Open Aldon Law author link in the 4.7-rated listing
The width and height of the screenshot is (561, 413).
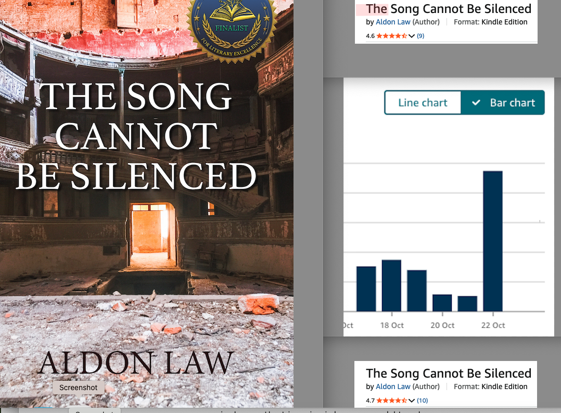(x=393, y=386)
